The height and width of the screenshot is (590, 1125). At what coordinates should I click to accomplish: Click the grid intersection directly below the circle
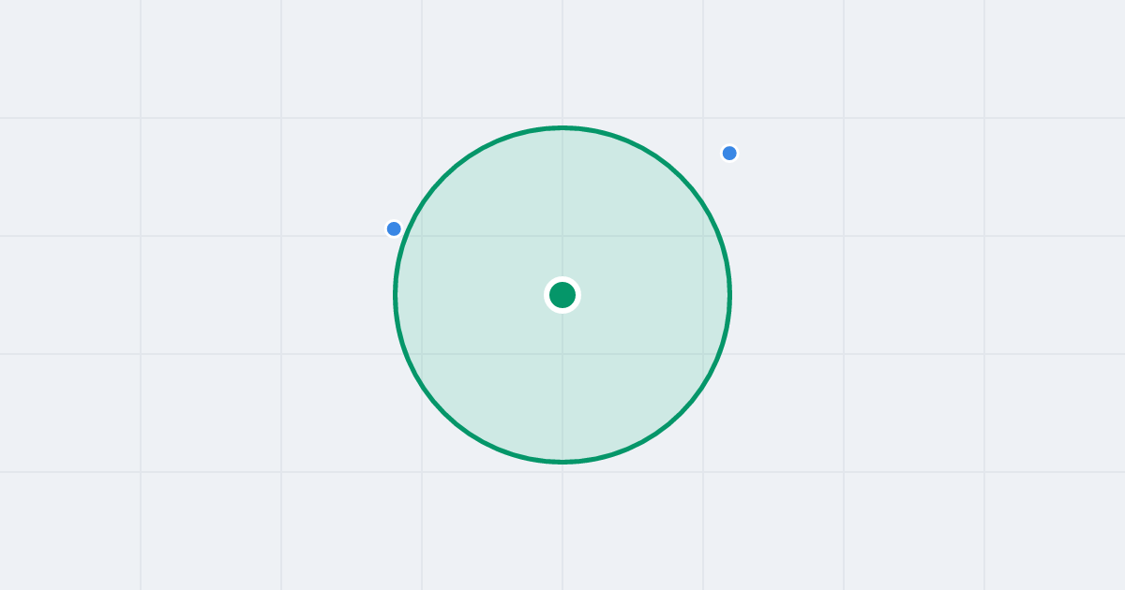pyautogui.click(x=562, y=472)
